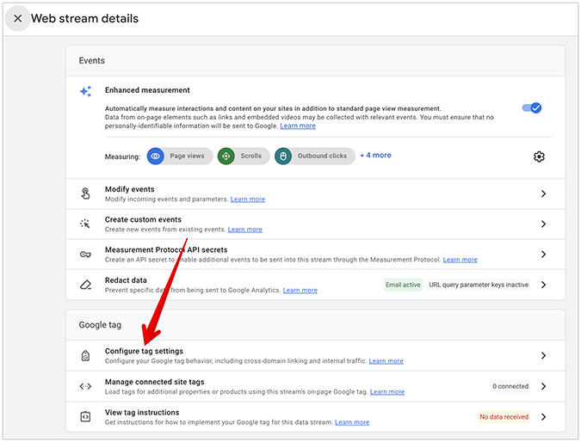Viewport: 581px width, 442px height.
Task: Open Measurement Protocol API secrets title
Action: (x=166, y=250)
